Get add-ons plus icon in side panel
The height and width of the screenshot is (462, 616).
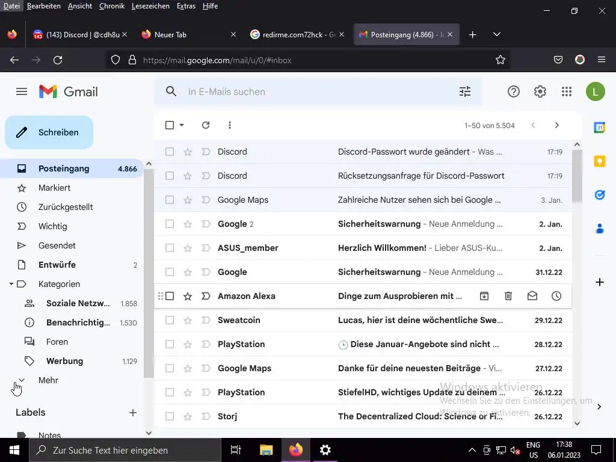600,282
